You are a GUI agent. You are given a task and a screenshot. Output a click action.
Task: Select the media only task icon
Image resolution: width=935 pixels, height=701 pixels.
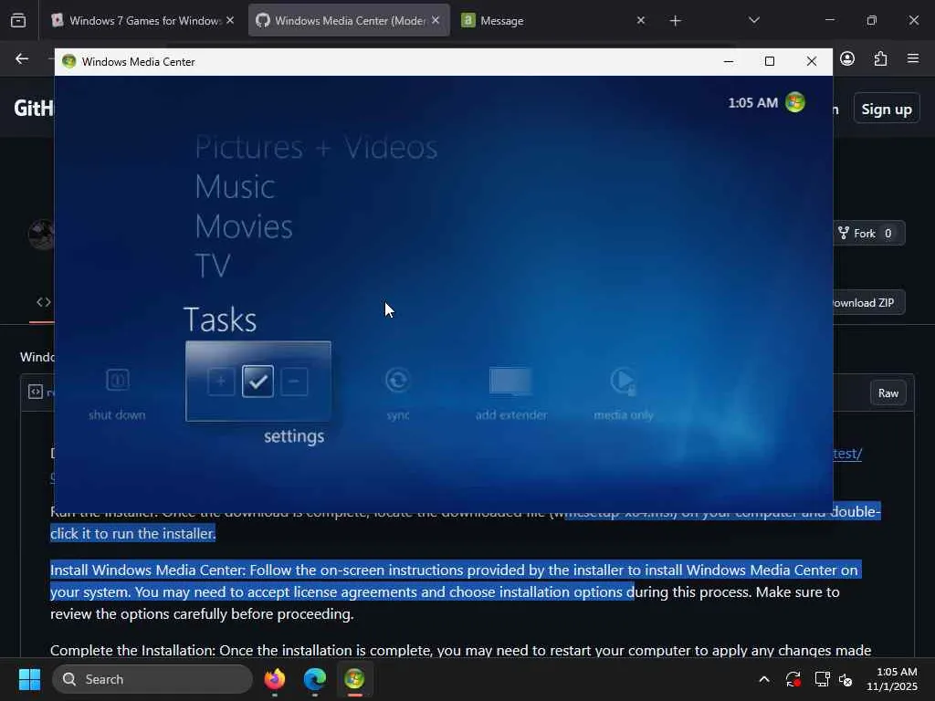click(624, 381)
